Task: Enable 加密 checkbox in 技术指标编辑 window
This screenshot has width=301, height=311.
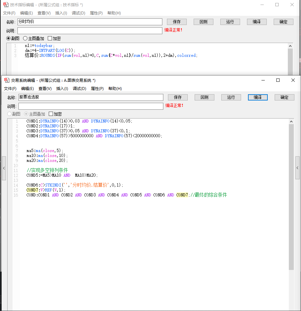Action: (50, 38)
